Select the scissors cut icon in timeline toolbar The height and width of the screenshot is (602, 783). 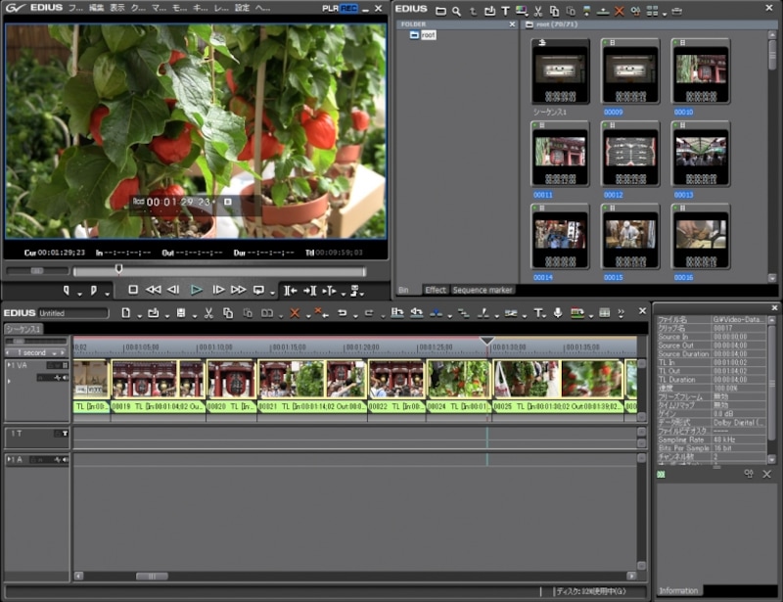(208, 313)
